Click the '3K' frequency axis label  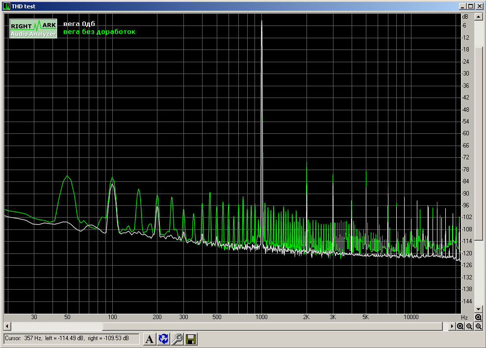pos(333,317)
